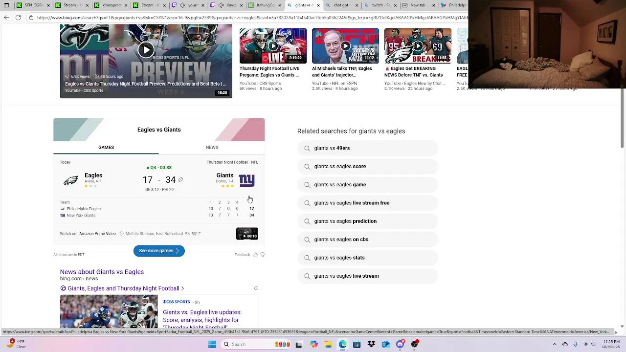Open OBS Studio from the taskbar
The width and height of the screenshot is (626, 352).
(x=414, y=344)
